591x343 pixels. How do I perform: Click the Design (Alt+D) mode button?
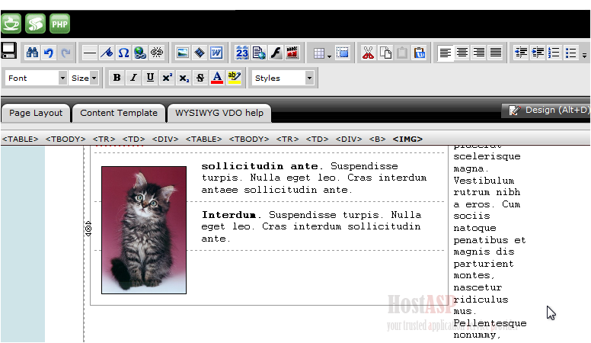[550, 110]
